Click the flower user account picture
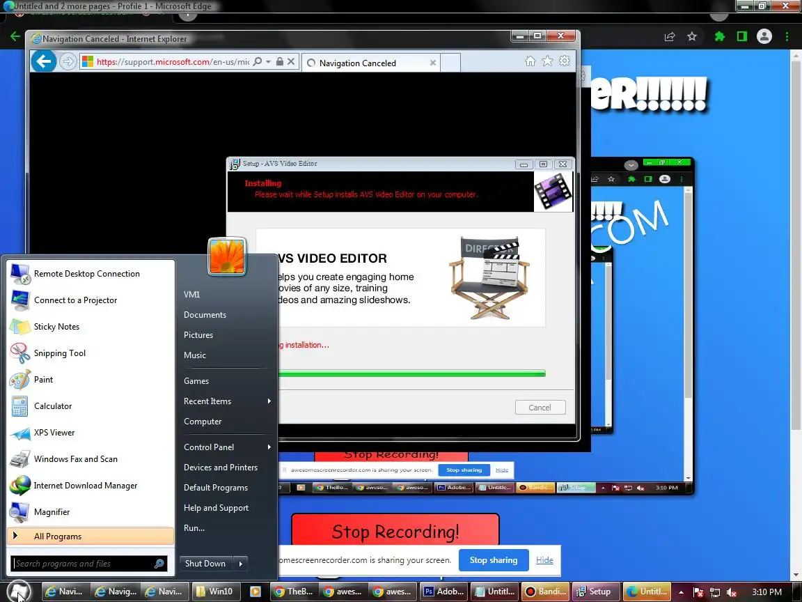 pyautogui.click(x=227, y=256)
